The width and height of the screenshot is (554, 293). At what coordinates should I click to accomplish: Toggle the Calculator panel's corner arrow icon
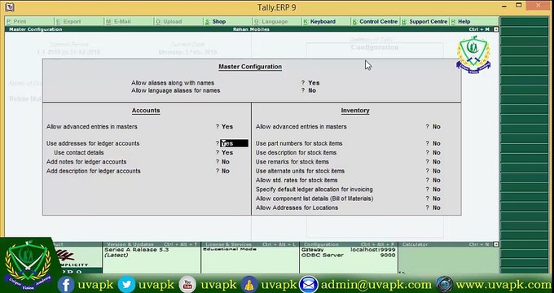click(496, 244)
